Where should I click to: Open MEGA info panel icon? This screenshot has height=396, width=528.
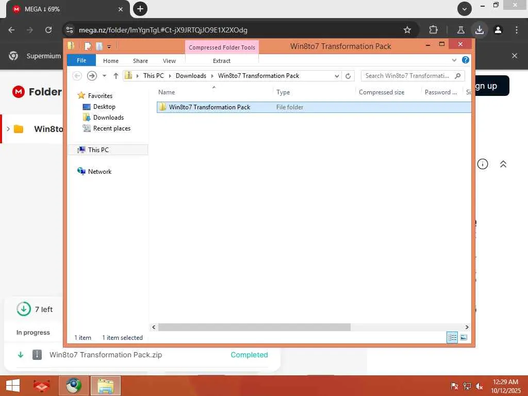pyautogui.click(x=483, y=164)
